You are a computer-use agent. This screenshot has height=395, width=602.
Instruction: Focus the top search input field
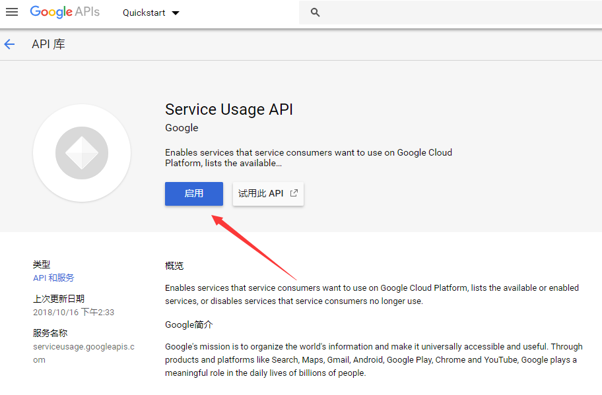tap(455, 13)
